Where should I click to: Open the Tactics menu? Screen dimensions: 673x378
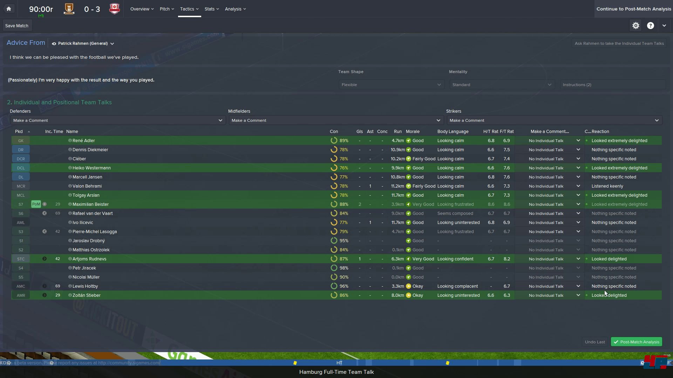[x=189, y=9]
